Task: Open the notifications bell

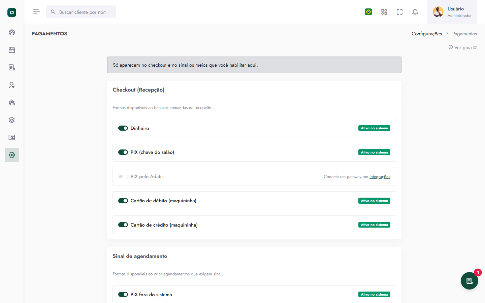Action: coord(415,12)
